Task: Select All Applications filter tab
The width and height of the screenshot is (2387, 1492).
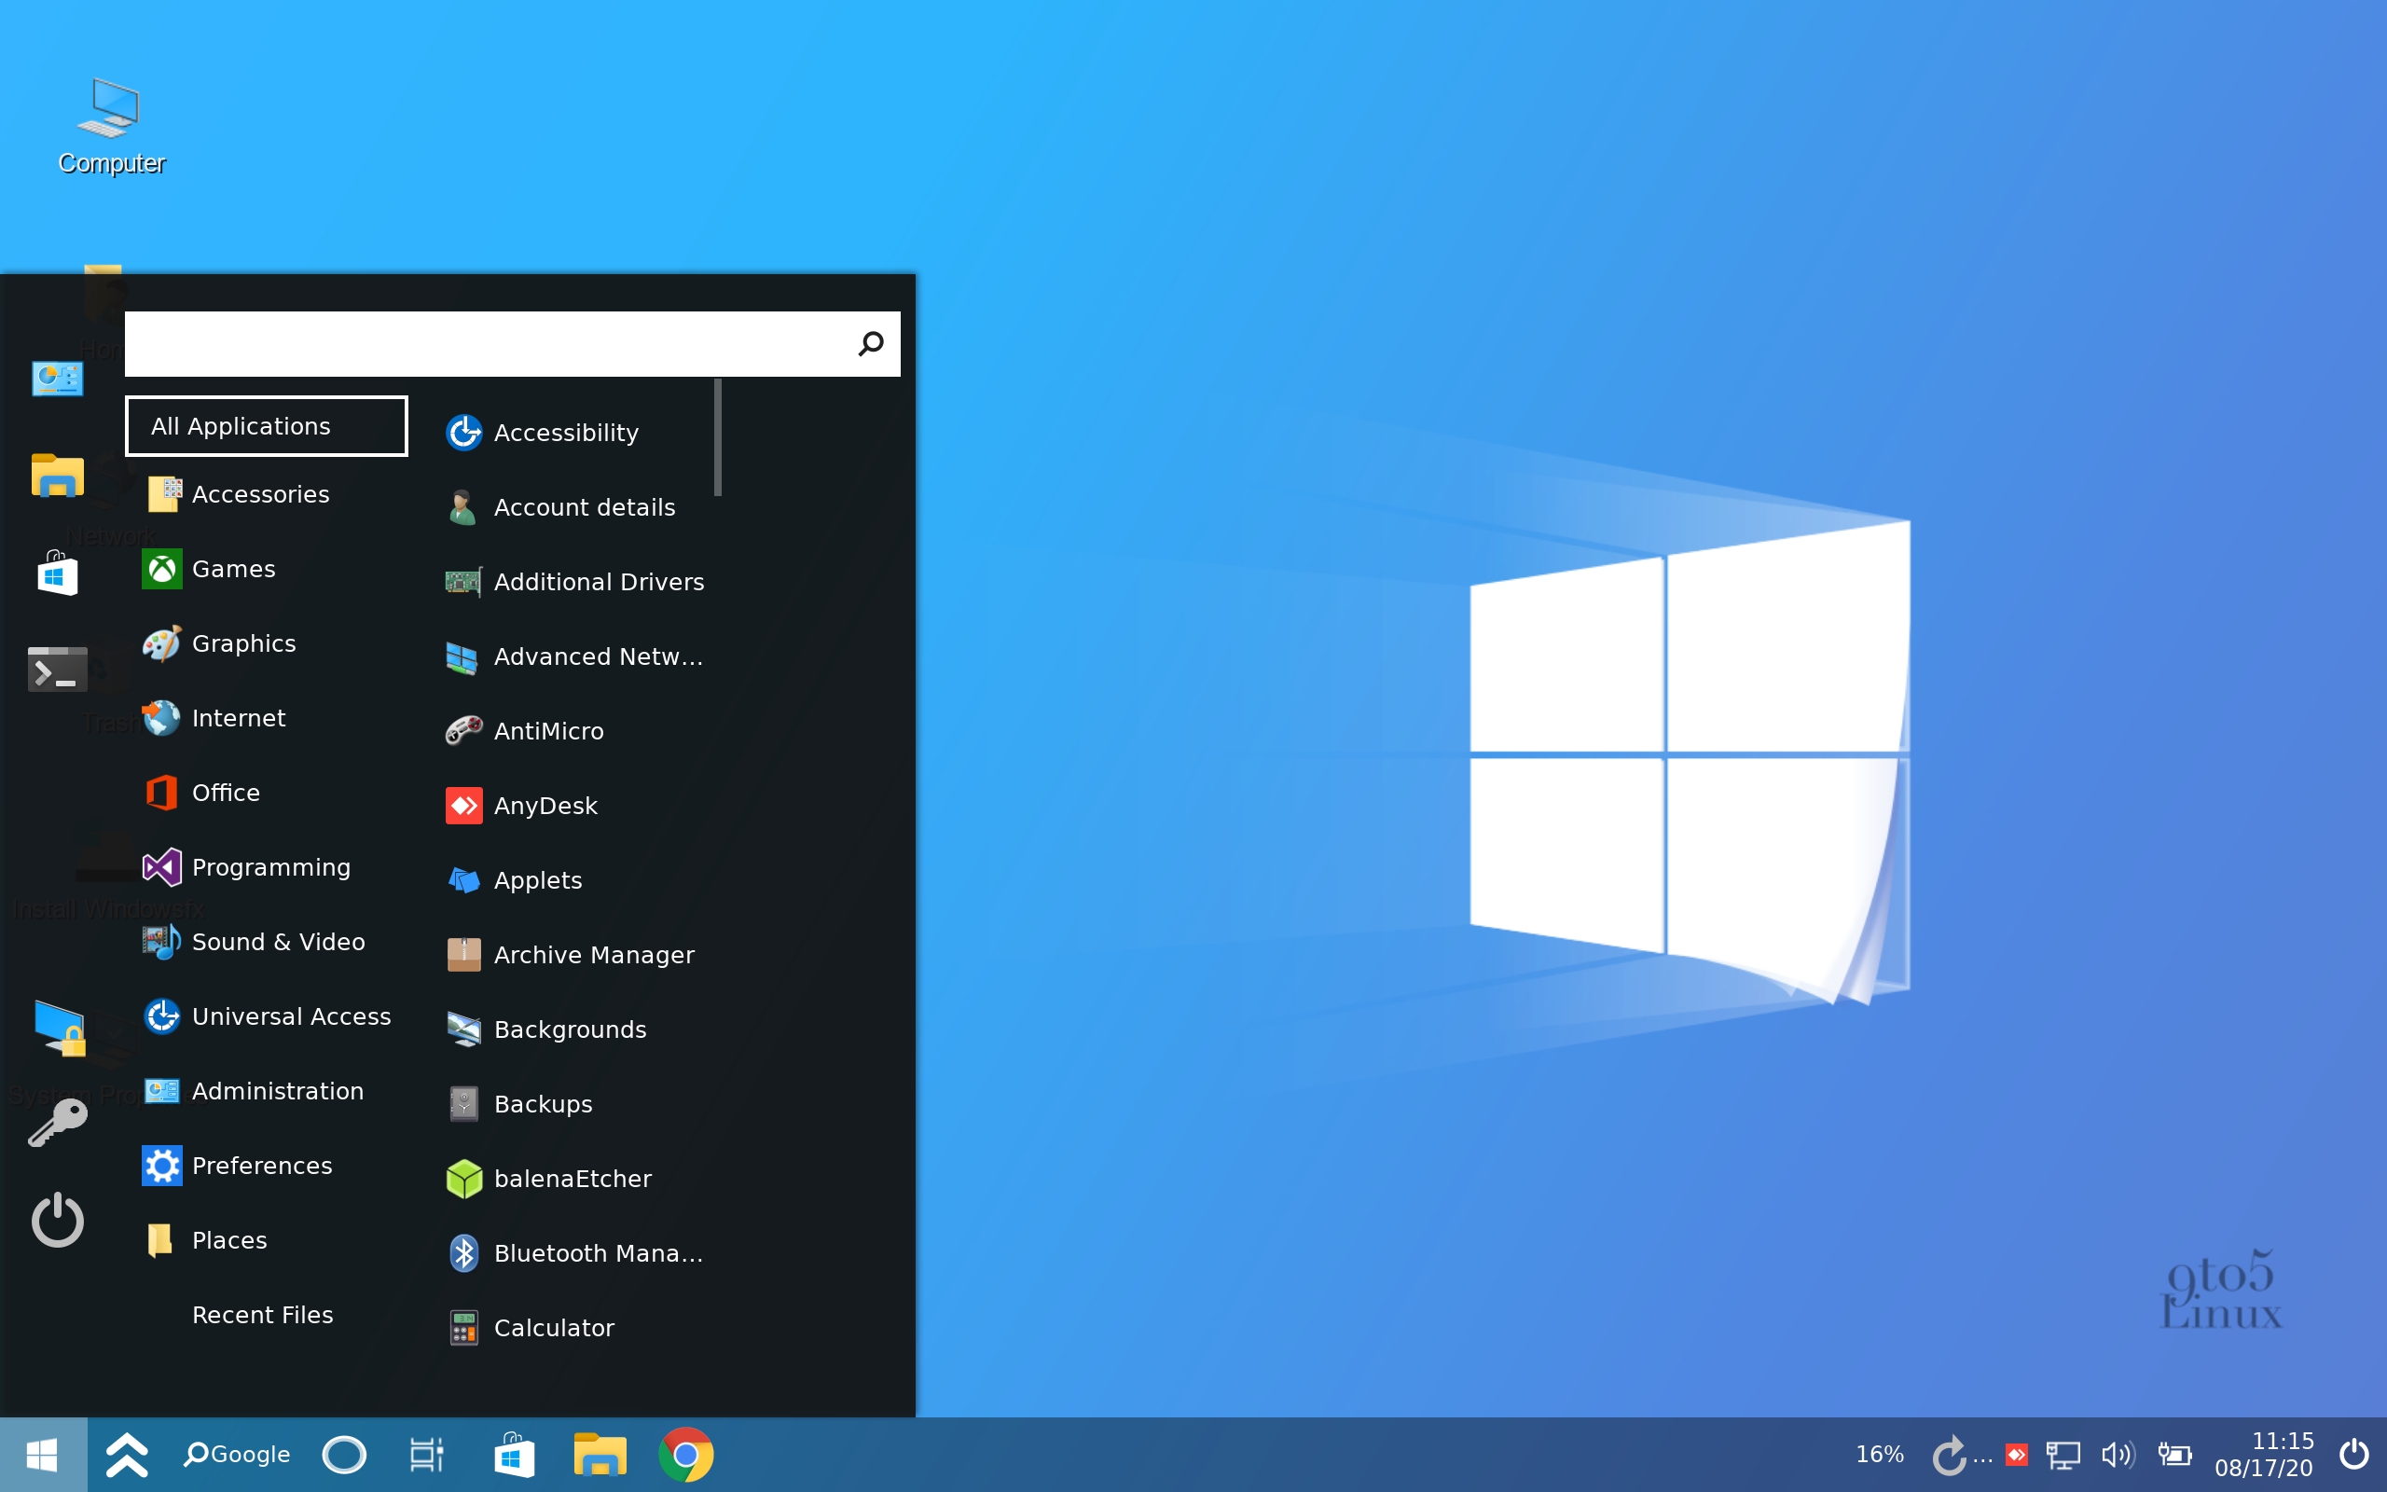Action: point(265,424)
